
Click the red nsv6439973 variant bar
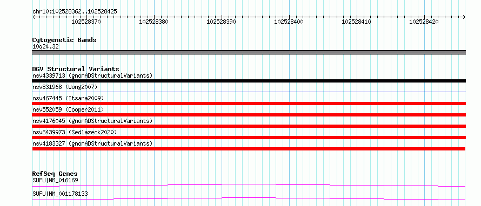(x=249, y=138)
